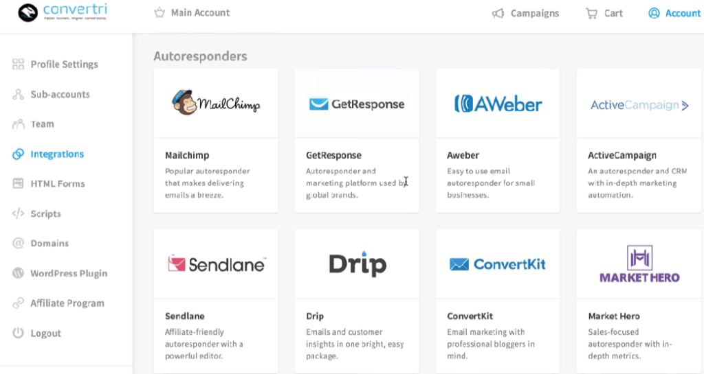The height and width of the screenshot is (374, 704).
Task: Select the Drip logo card
Action: [x=356, y=264]
